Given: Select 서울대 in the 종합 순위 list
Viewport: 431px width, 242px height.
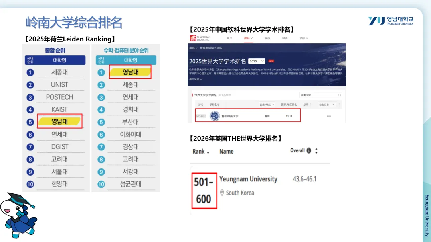Looking at the screenshot, I should (59, 172).
